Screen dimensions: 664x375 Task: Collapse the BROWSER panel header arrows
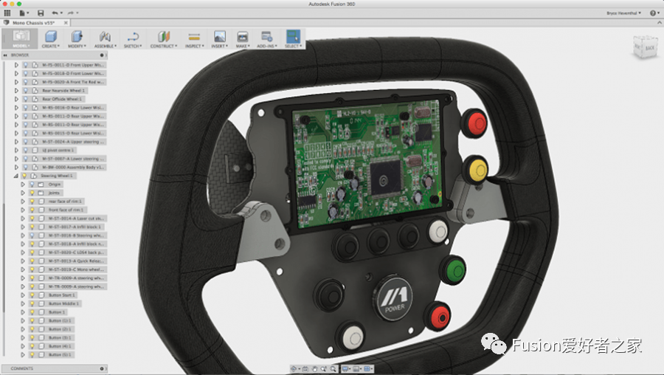[5, 55]
